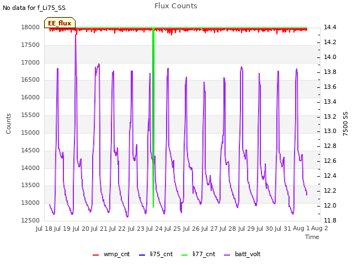Click the 13.0 right-axis tick label
This screenshot has width=353, height=265.
[330, 131]
